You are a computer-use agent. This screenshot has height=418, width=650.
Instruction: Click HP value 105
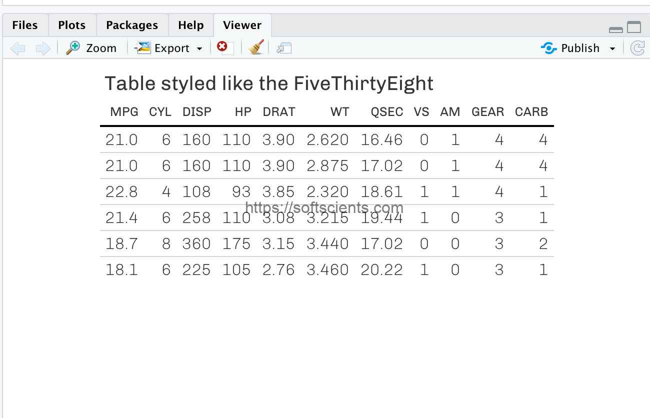[x=236, y=270]
